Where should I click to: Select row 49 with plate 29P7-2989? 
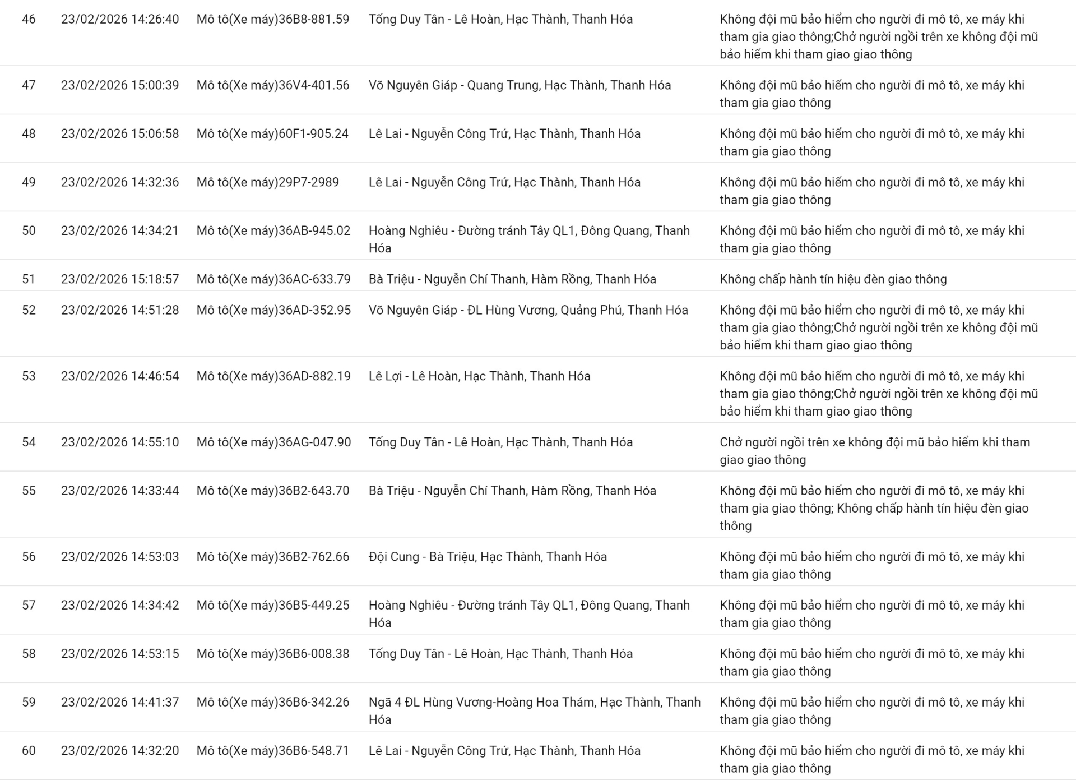[268, 182]
